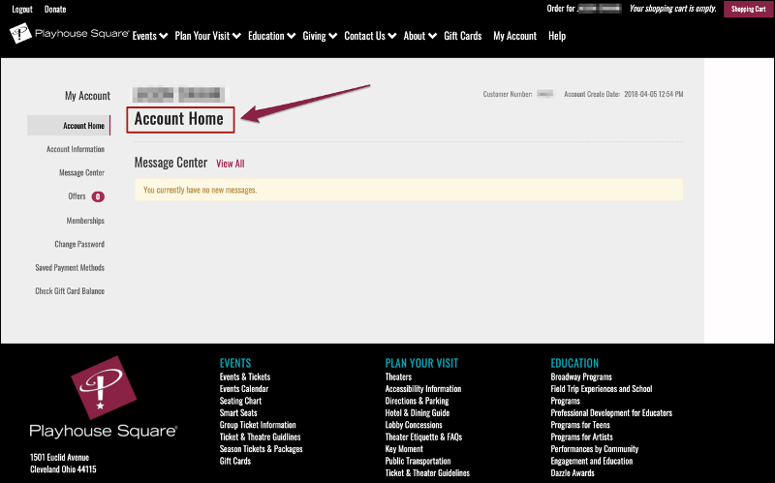Click the PLAN YOUR VISIT footer heading
Screen dimensions: 775x483
[x=421, y=363]
